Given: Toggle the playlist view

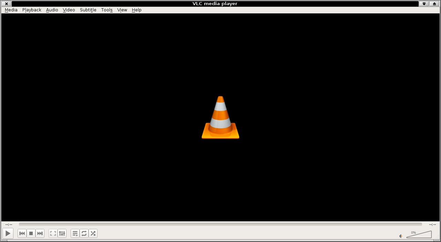Looking at the screenshot, I should 75,233.
